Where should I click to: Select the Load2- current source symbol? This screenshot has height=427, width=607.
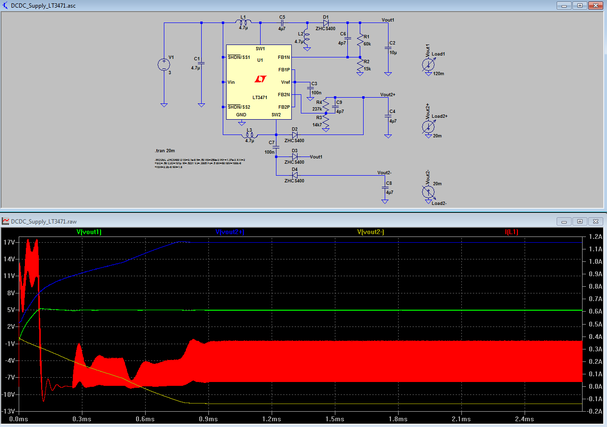(428, 191)
